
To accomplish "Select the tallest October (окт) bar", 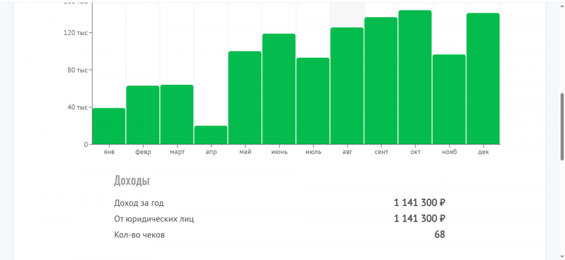I will tap(415, 77).
